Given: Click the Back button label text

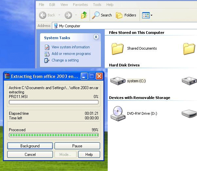Looking at the screenshot, I should [52, 15].
